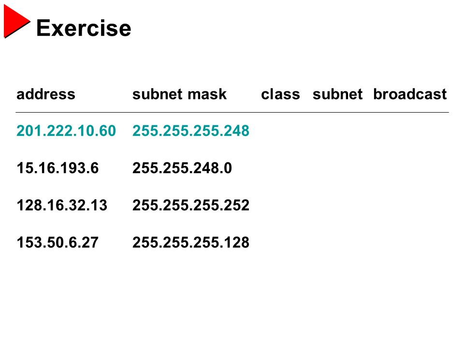Click the address column header
This screenshot has width=464, height=348.
tap(46, 94)
